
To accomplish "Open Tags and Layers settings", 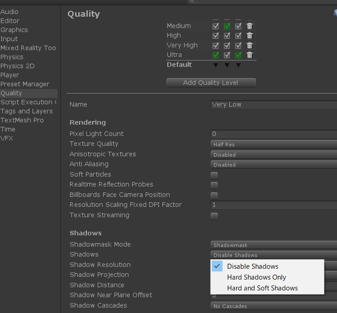I will pyautogui.click(x=26, y=111).
